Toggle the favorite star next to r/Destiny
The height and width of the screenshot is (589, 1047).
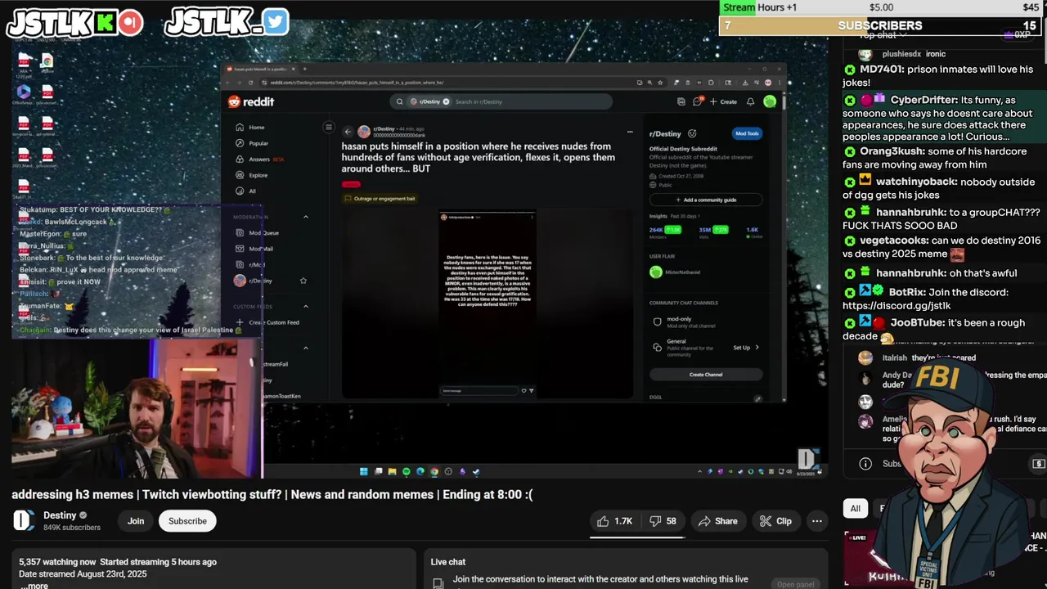[303, 281]
